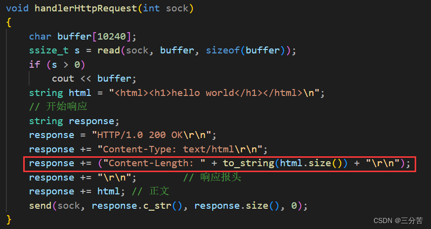Click the 'void' return type keyword
Screen dimensions: 431x229
(17, 8)
